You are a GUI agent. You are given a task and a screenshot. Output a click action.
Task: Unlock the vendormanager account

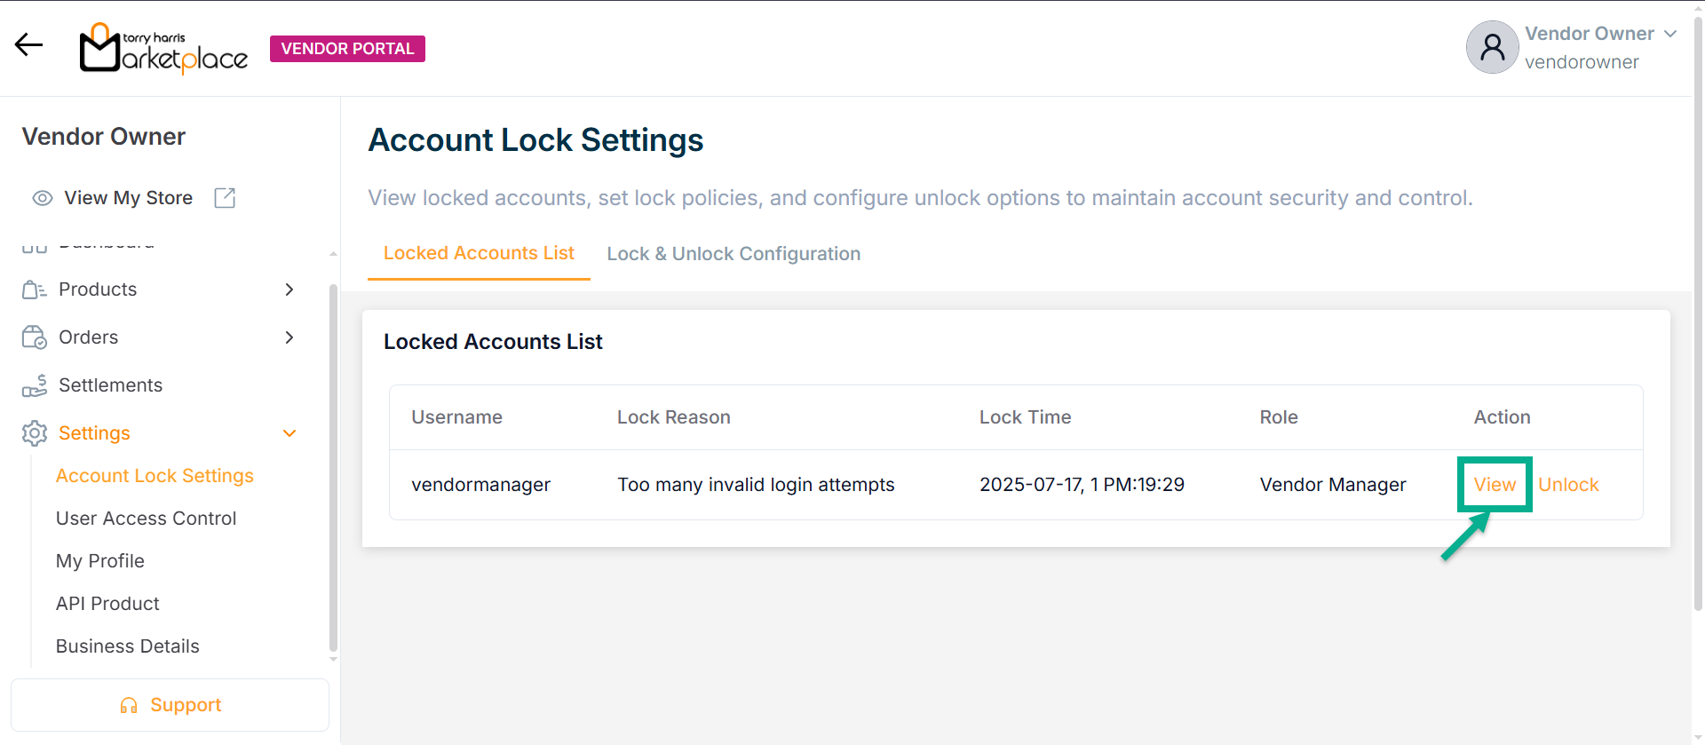pyautogui.click(x=1568, y=485)
